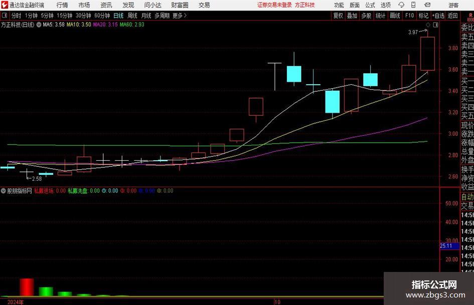474x305 pixels.
Task: Open the 选项 menu
Action: point(385,5)
